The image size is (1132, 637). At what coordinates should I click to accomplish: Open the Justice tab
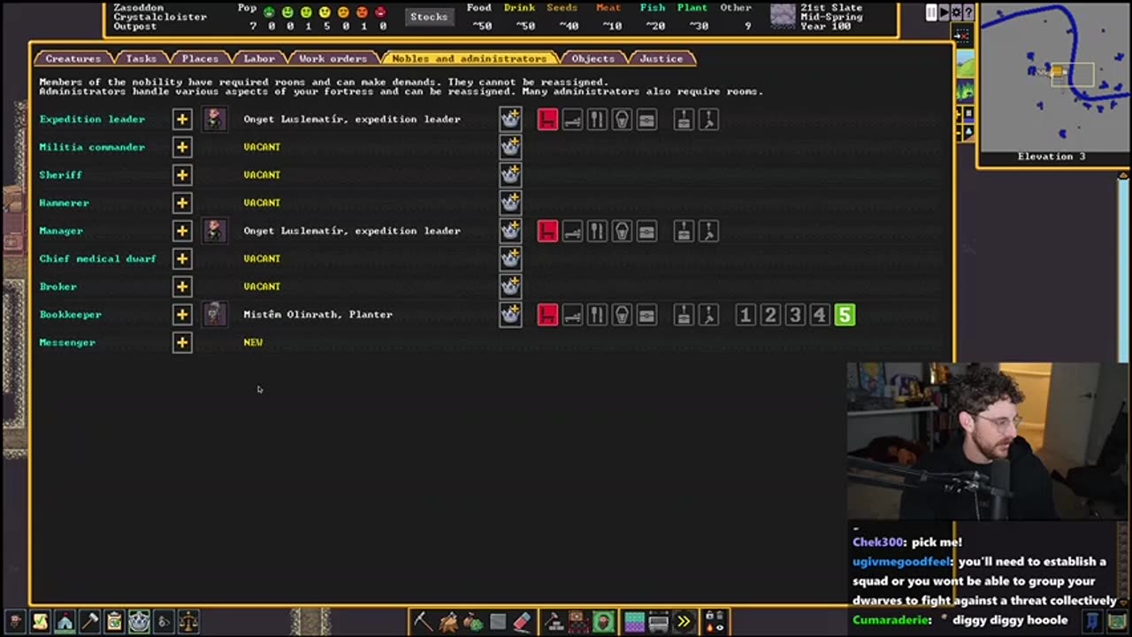[662, 58]
